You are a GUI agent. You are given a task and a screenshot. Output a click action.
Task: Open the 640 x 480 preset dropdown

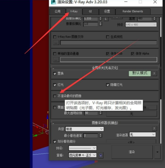141,25
